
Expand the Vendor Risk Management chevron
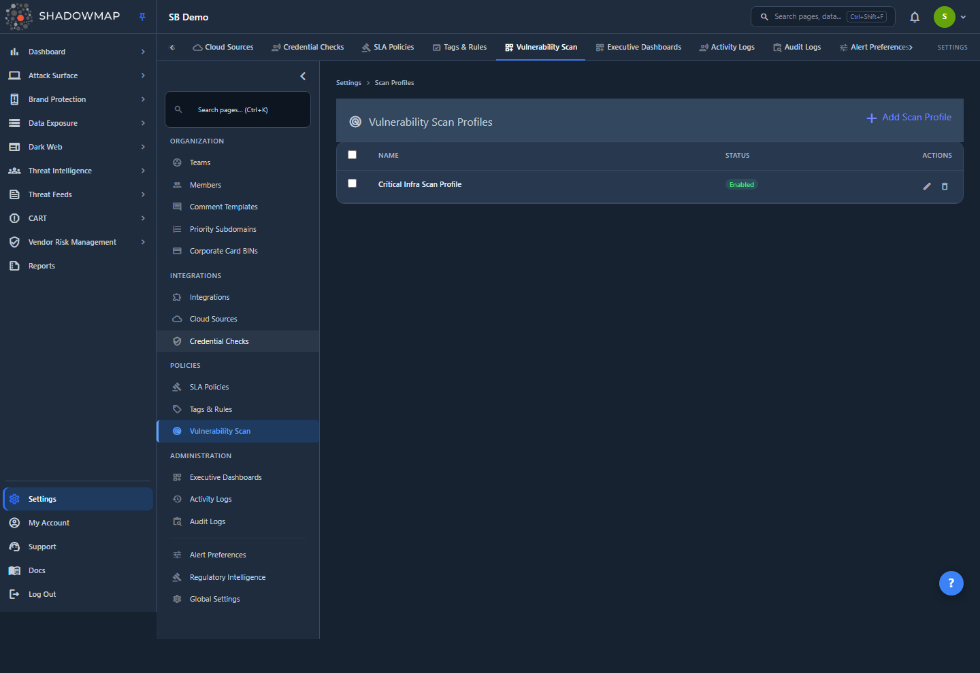(x=143, y=242)
